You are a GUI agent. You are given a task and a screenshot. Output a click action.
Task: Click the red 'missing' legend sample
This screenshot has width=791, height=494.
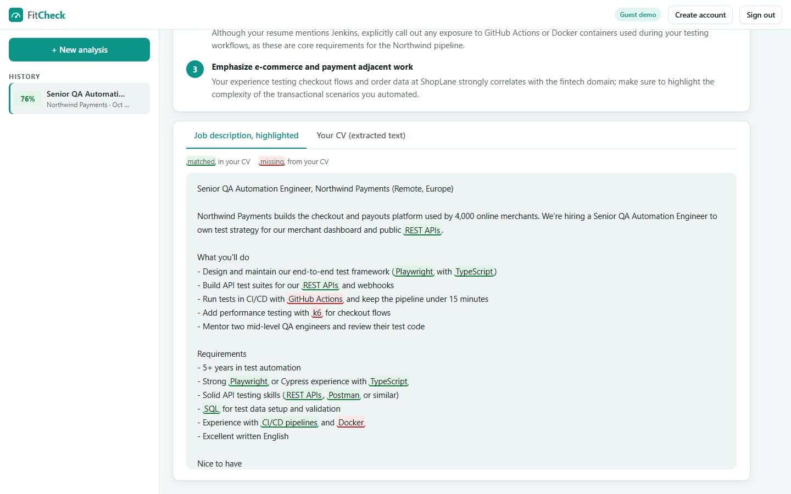point(272,162)
